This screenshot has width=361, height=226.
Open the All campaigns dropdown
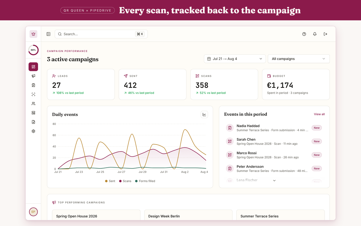299,59
